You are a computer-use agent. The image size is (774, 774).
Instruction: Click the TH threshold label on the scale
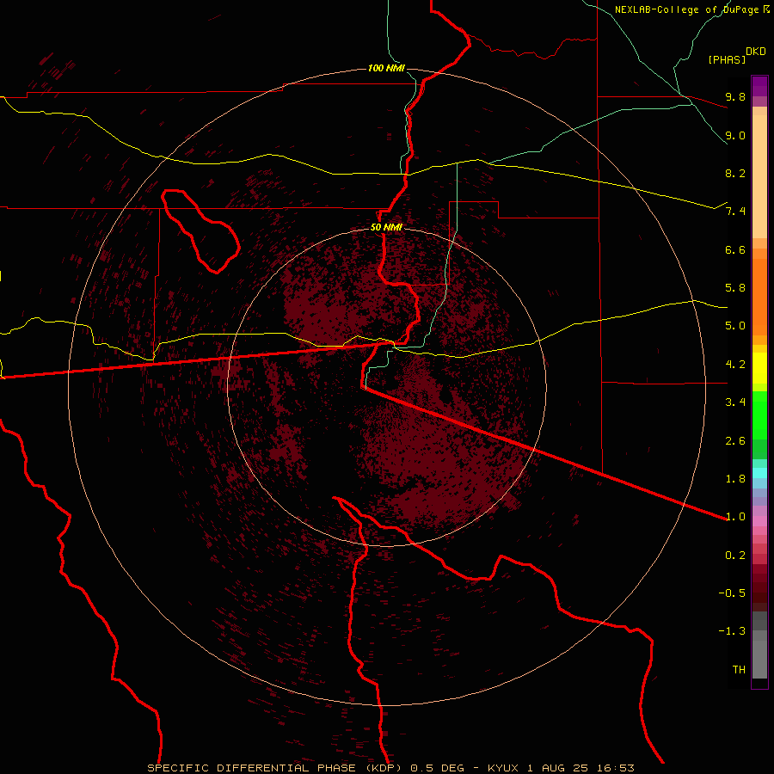739,670
